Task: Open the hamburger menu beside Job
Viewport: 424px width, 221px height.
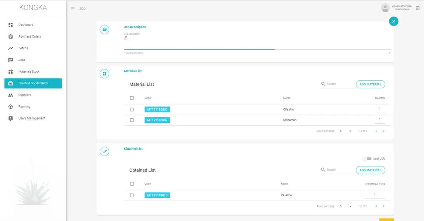Action: coord(73,8)
